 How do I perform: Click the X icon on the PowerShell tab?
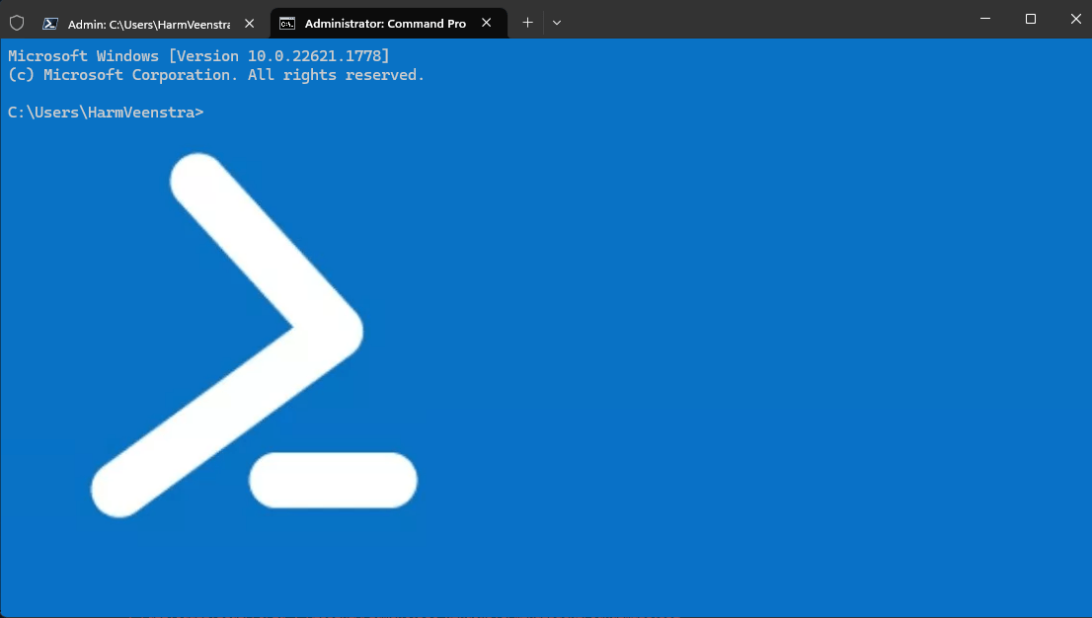coord(249,22)
